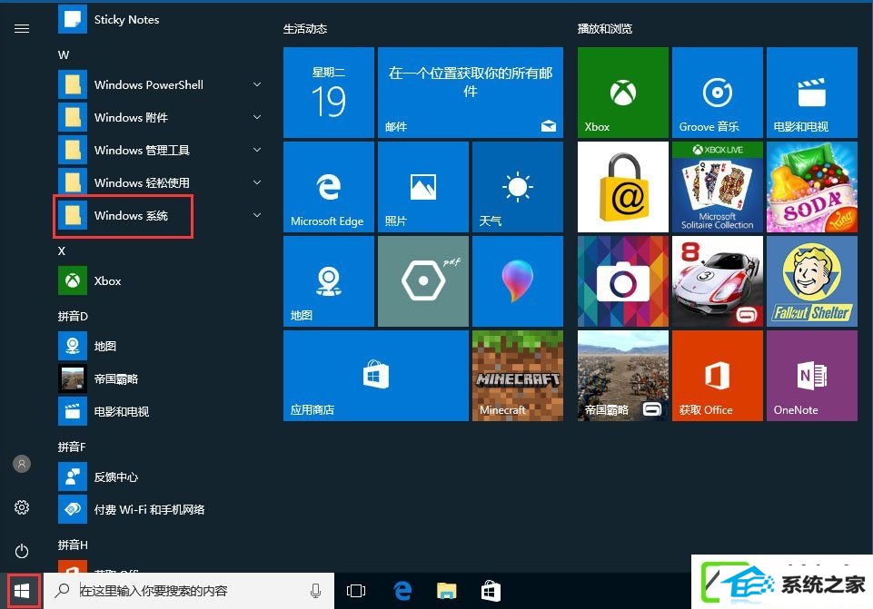Expand the Windows PowerShell folder chevron

point(257,84)
